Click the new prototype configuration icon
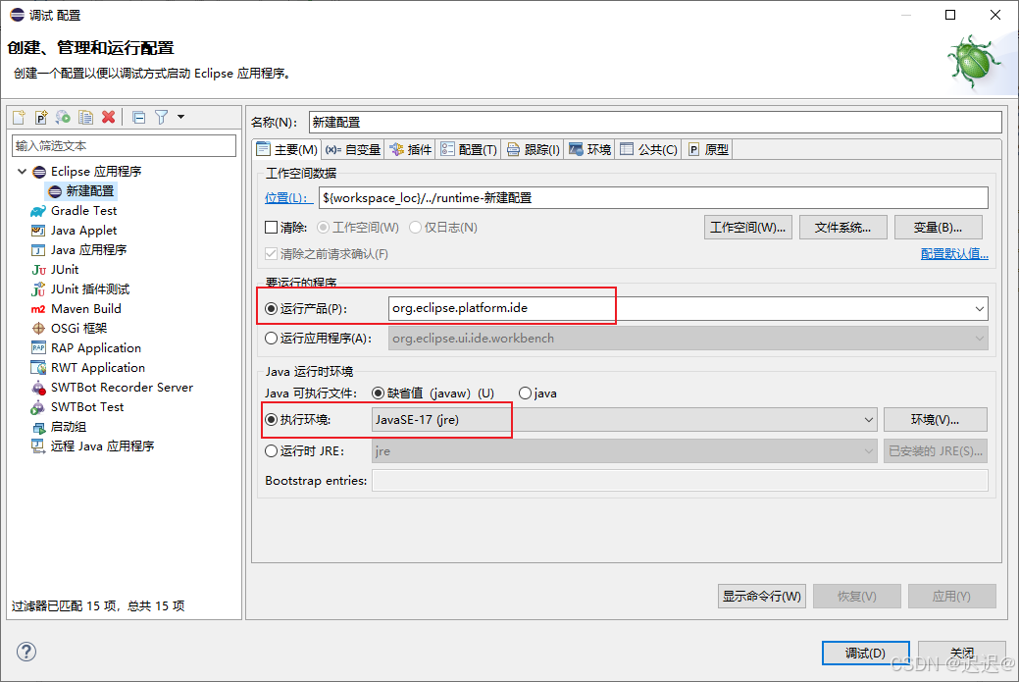This screenshot has width=1019, height=682. tap(41, 117)
